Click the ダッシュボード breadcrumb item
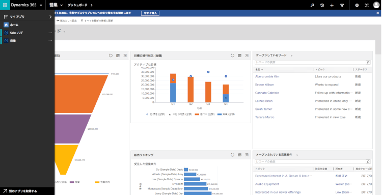Image resolution: width=382 pixels, height=195 pixels. click(x=77, y=5)
